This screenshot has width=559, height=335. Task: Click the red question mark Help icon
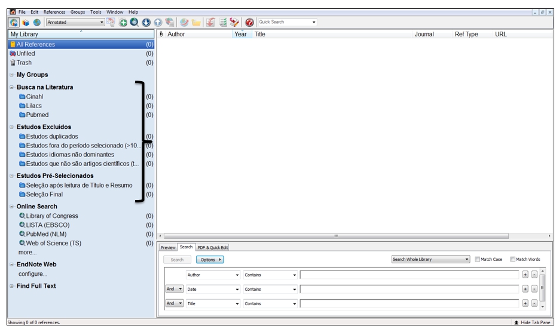pyautogui.click(x=249, y=23)
